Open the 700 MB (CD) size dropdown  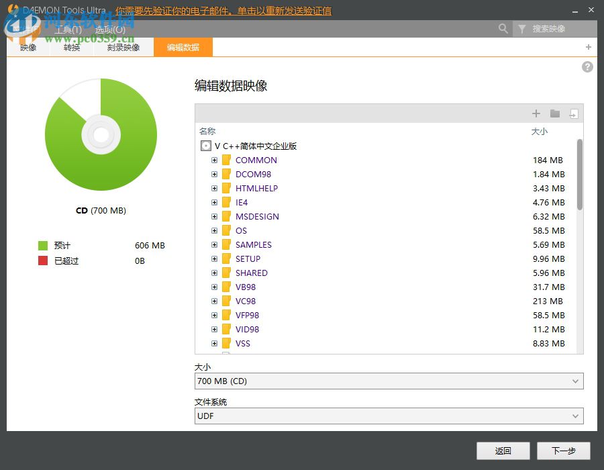pyautogui.click(x=389, y=381)
